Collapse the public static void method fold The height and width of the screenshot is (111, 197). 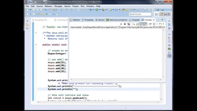tap(36, 44)
